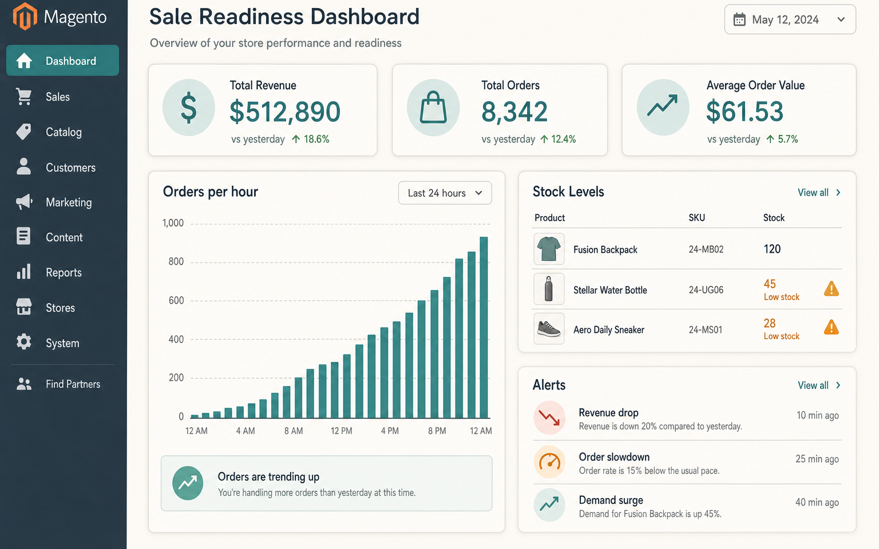The height and width of the screenshot is (549, 879).
Task: Click the Aero Daily Sneaker warning icon
Action: 832,328
